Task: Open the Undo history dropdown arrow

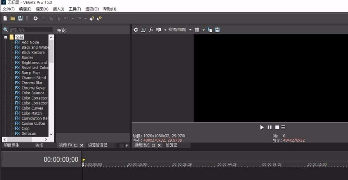Action: 73,19
